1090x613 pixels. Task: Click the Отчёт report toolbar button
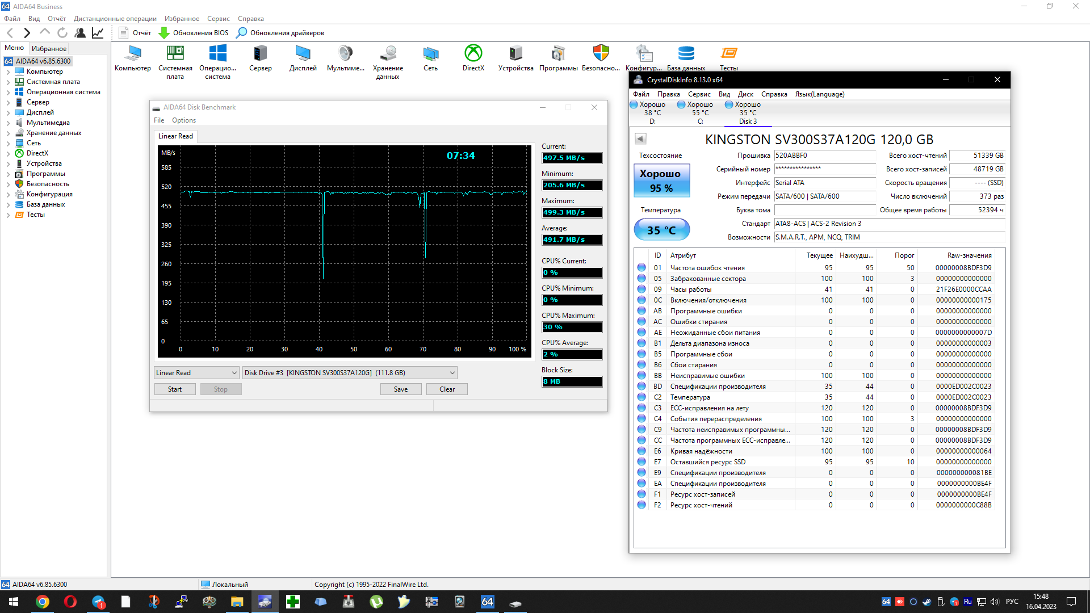[x=135, y=33]
